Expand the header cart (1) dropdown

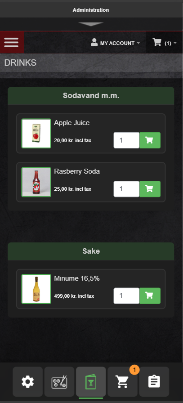165,43
